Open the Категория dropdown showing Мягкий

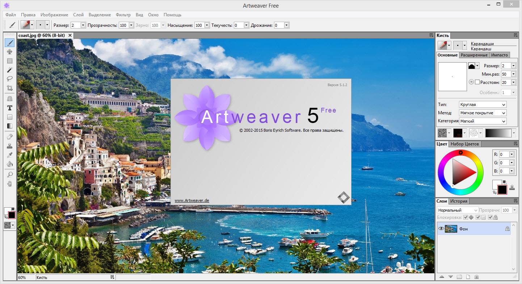point(483,121)
